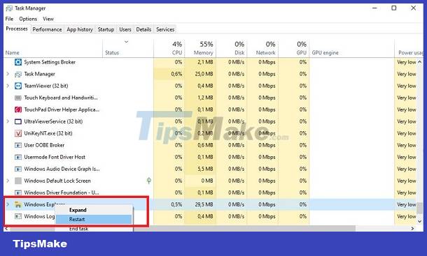
Task: Open the View menu
Action: click(48, 19)
